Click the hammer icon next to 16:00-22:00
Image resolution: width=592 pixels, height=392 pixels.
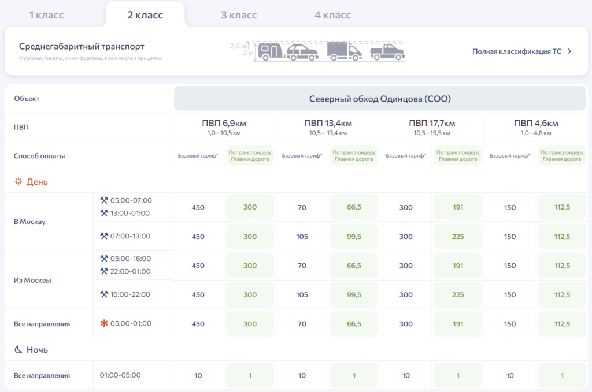pos(104,294)
